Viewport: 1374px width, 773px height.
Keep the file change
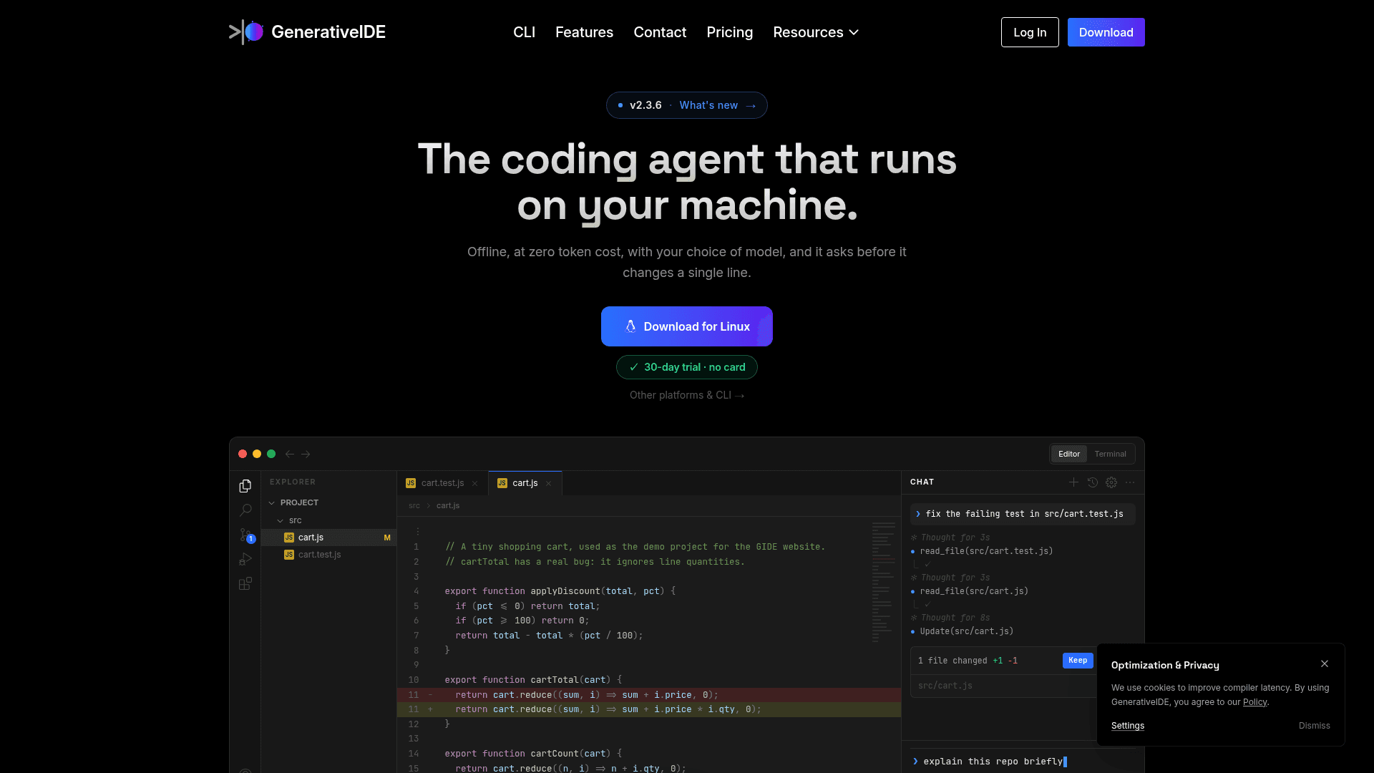tap(1078, 661)
